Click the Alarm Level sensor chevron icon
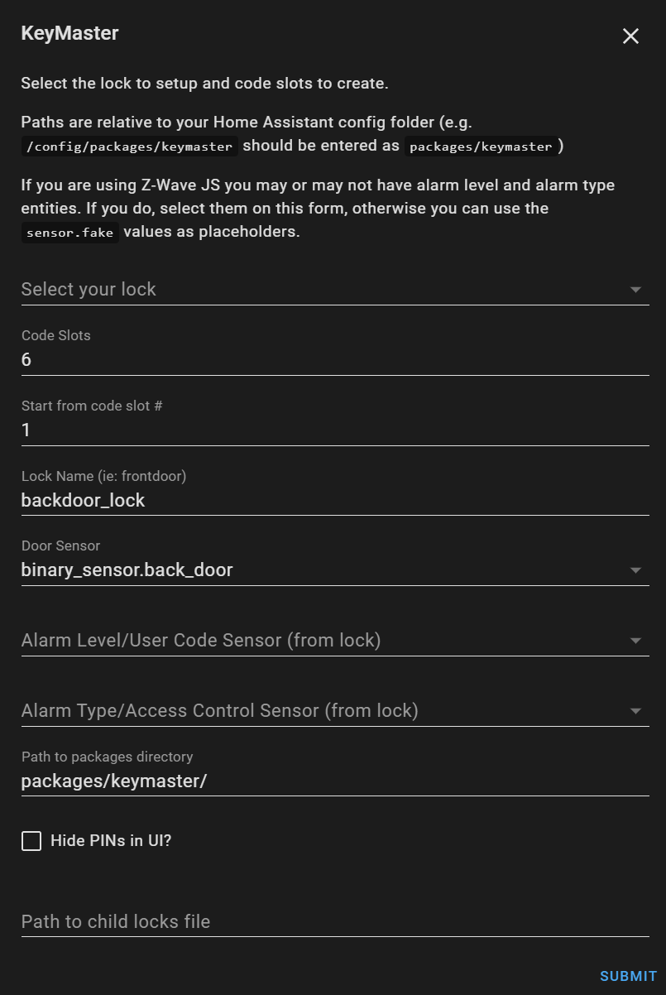This screenshot has width=666, height=995. click(635, 640)
